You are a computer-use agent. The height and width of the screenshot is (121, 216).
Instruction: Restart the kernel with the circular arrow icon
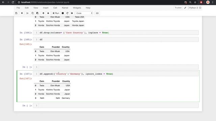[x=67, y=13]
